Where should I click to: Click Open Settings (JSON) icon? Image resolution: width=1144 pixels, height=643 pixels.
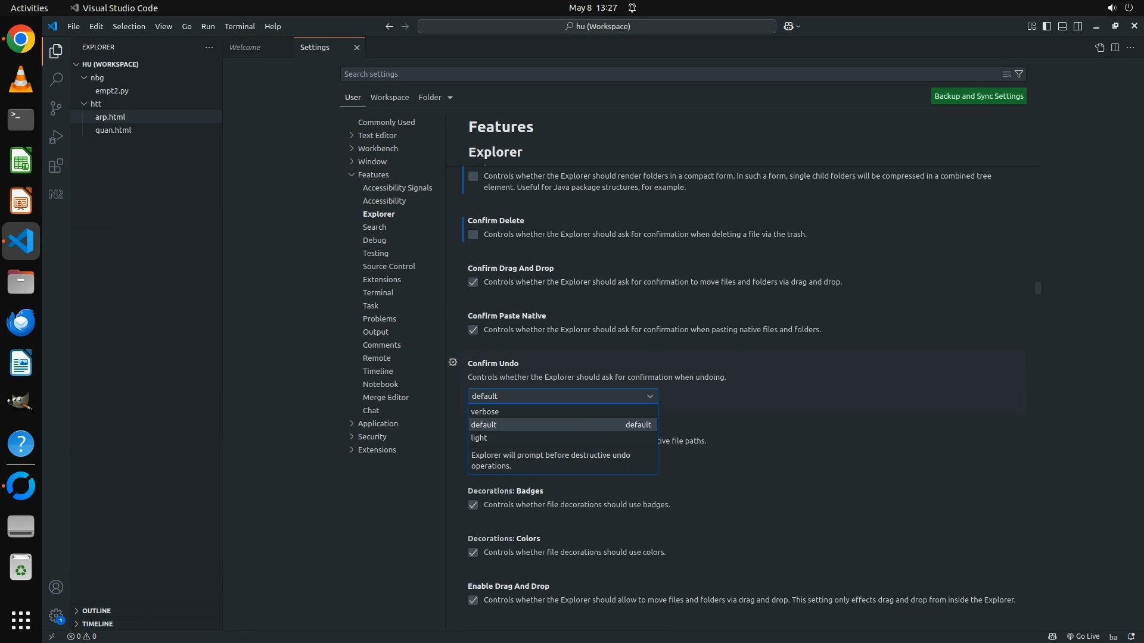click(x=1099, y=48)
